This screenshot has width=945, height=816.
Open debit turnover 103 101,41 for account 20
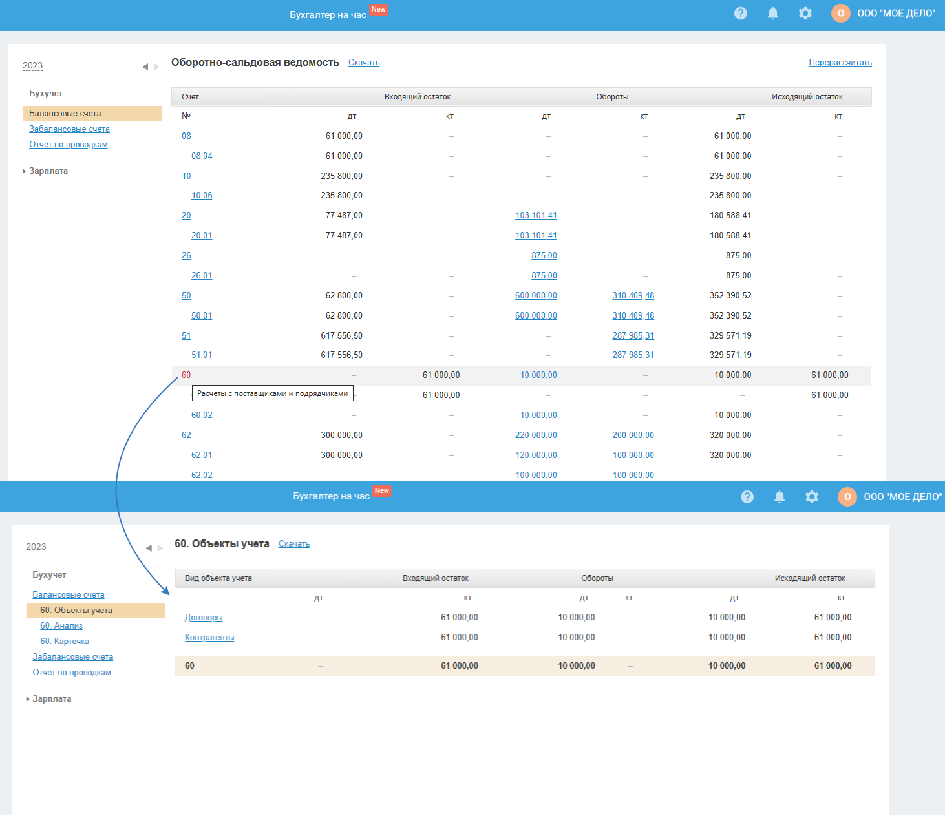pyautogui.click(x=536, y=216)
